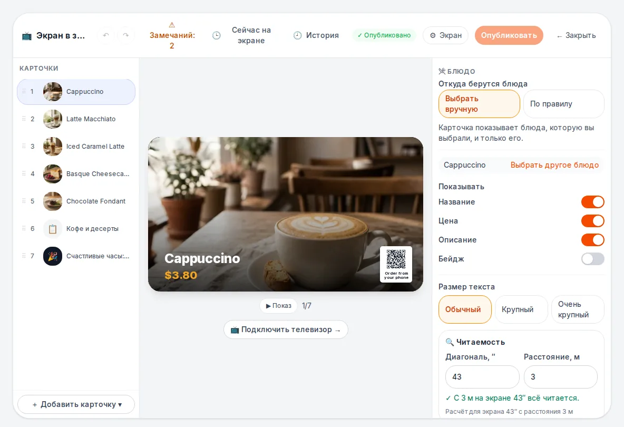Click the Basque Cheesecake thumbnail
Image resolution: width=624 pixels, height=427 pixels.
coord(53,174)
